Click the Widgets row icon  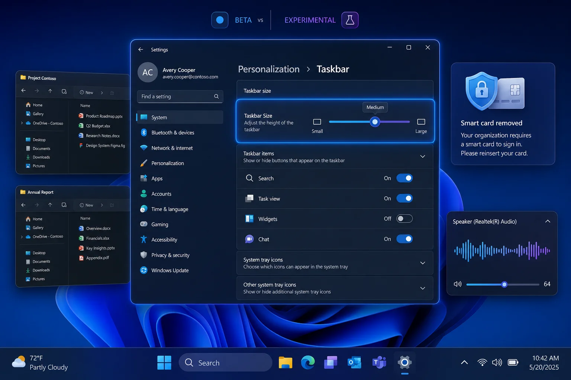pyautogui.click(x=249, y=219)
